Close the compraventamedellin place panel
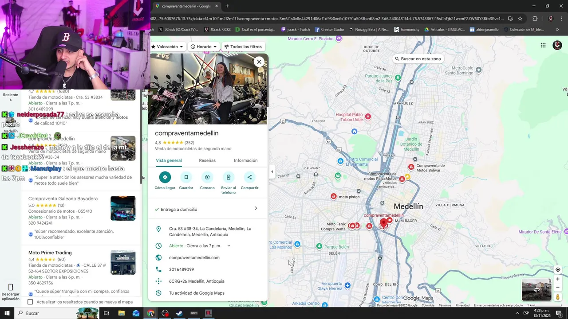The width and height of the screenshot is (568, 319). pyautogui.click(x=259, y=62)
